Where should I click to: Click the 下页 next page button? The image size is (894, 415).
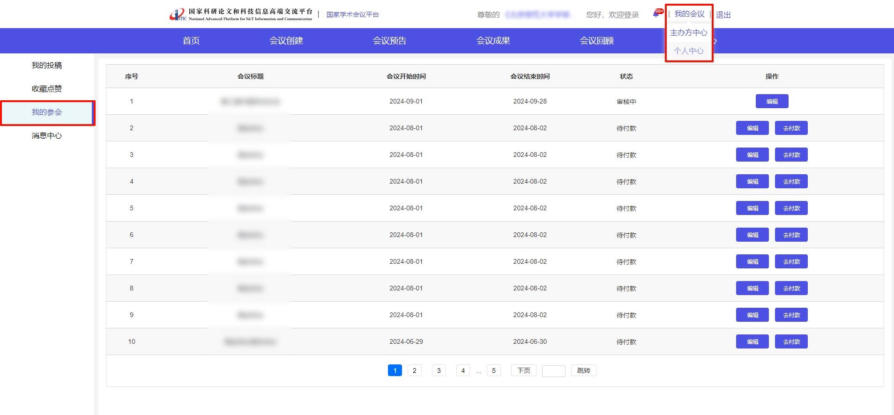tap(523, 371)
